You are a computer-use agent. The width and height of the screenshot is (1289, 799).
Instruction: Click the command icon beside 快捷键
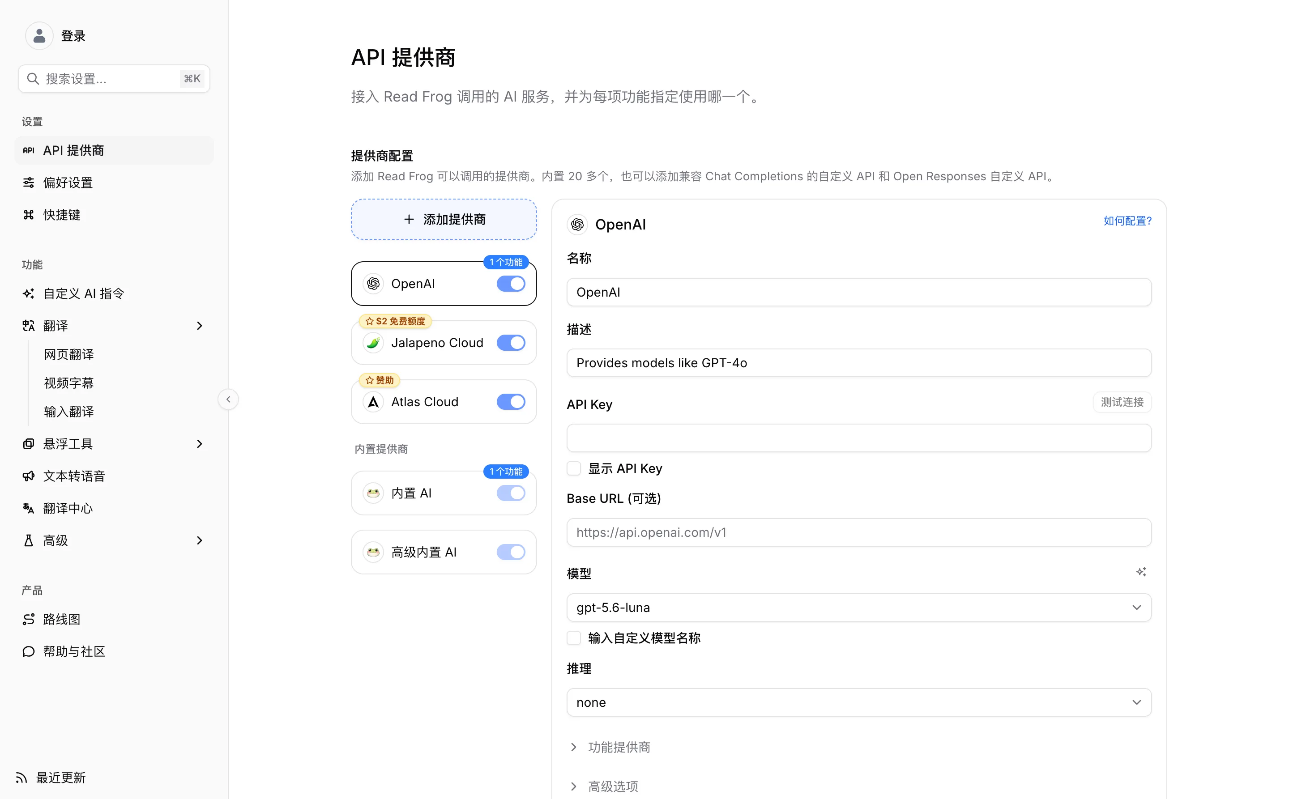click(29, 215)
